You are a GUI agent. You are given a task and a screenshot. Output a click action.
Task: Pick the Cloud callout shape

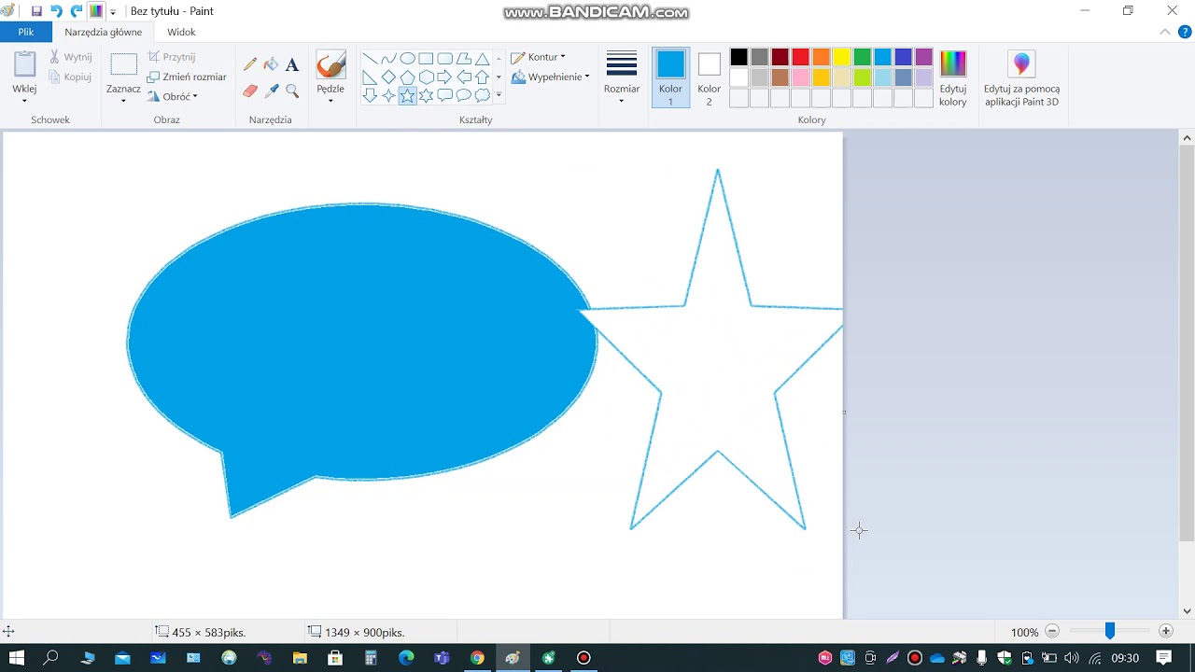click(x=482, y=95)
